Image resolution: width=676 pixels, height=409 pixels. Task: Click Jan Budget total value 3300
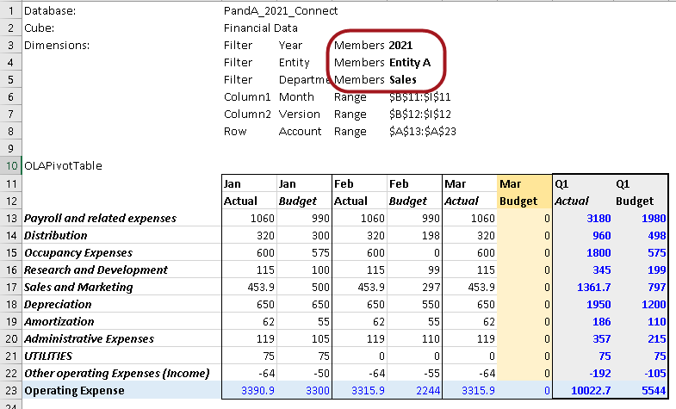[303, 391]
